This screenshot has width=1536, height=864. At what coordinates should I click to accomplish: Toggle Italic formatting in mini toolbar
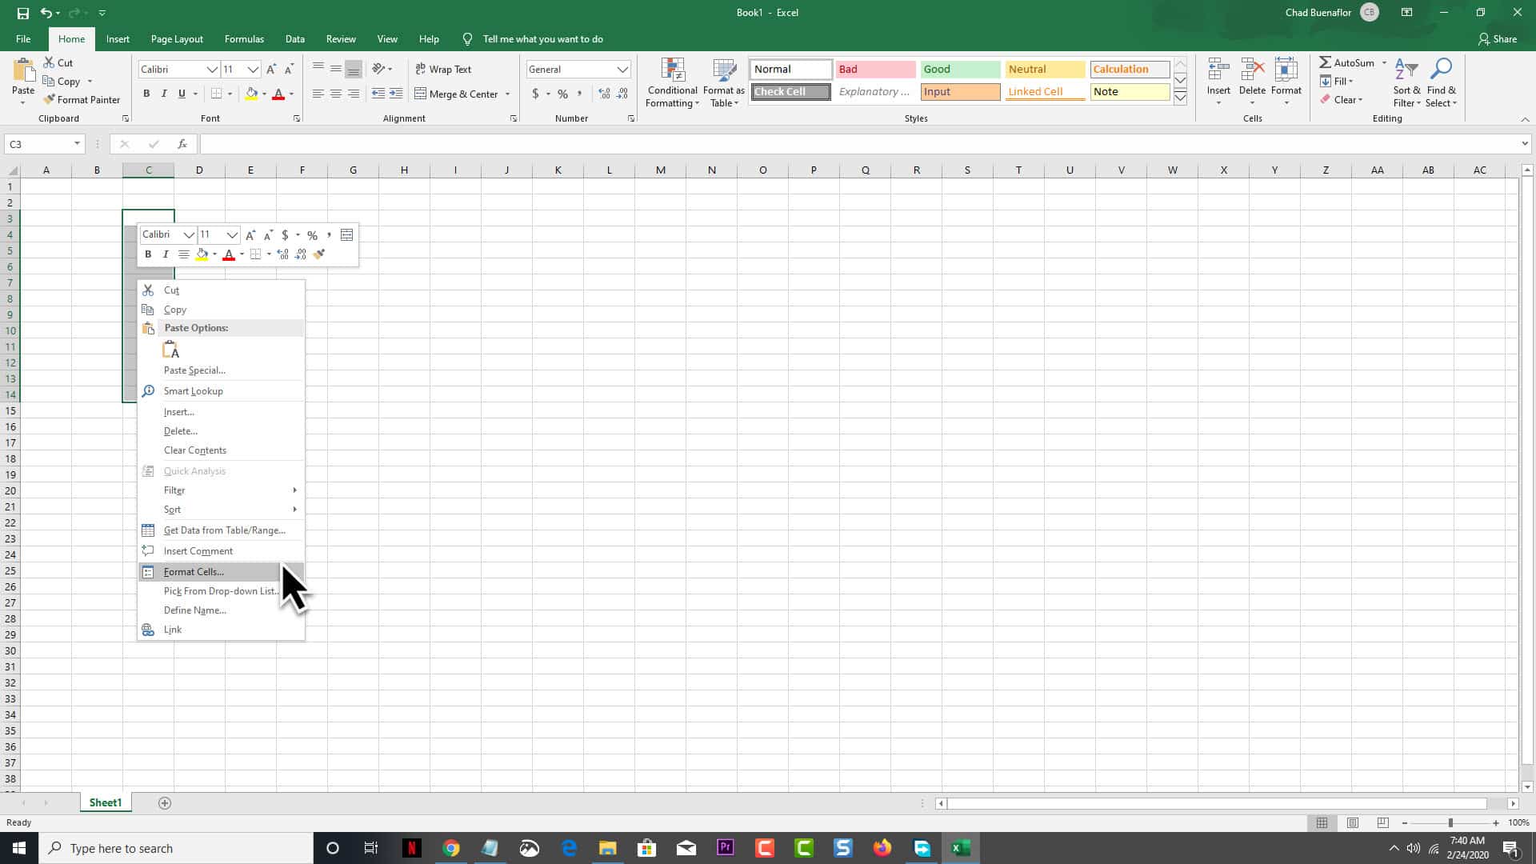coord(166,254)
